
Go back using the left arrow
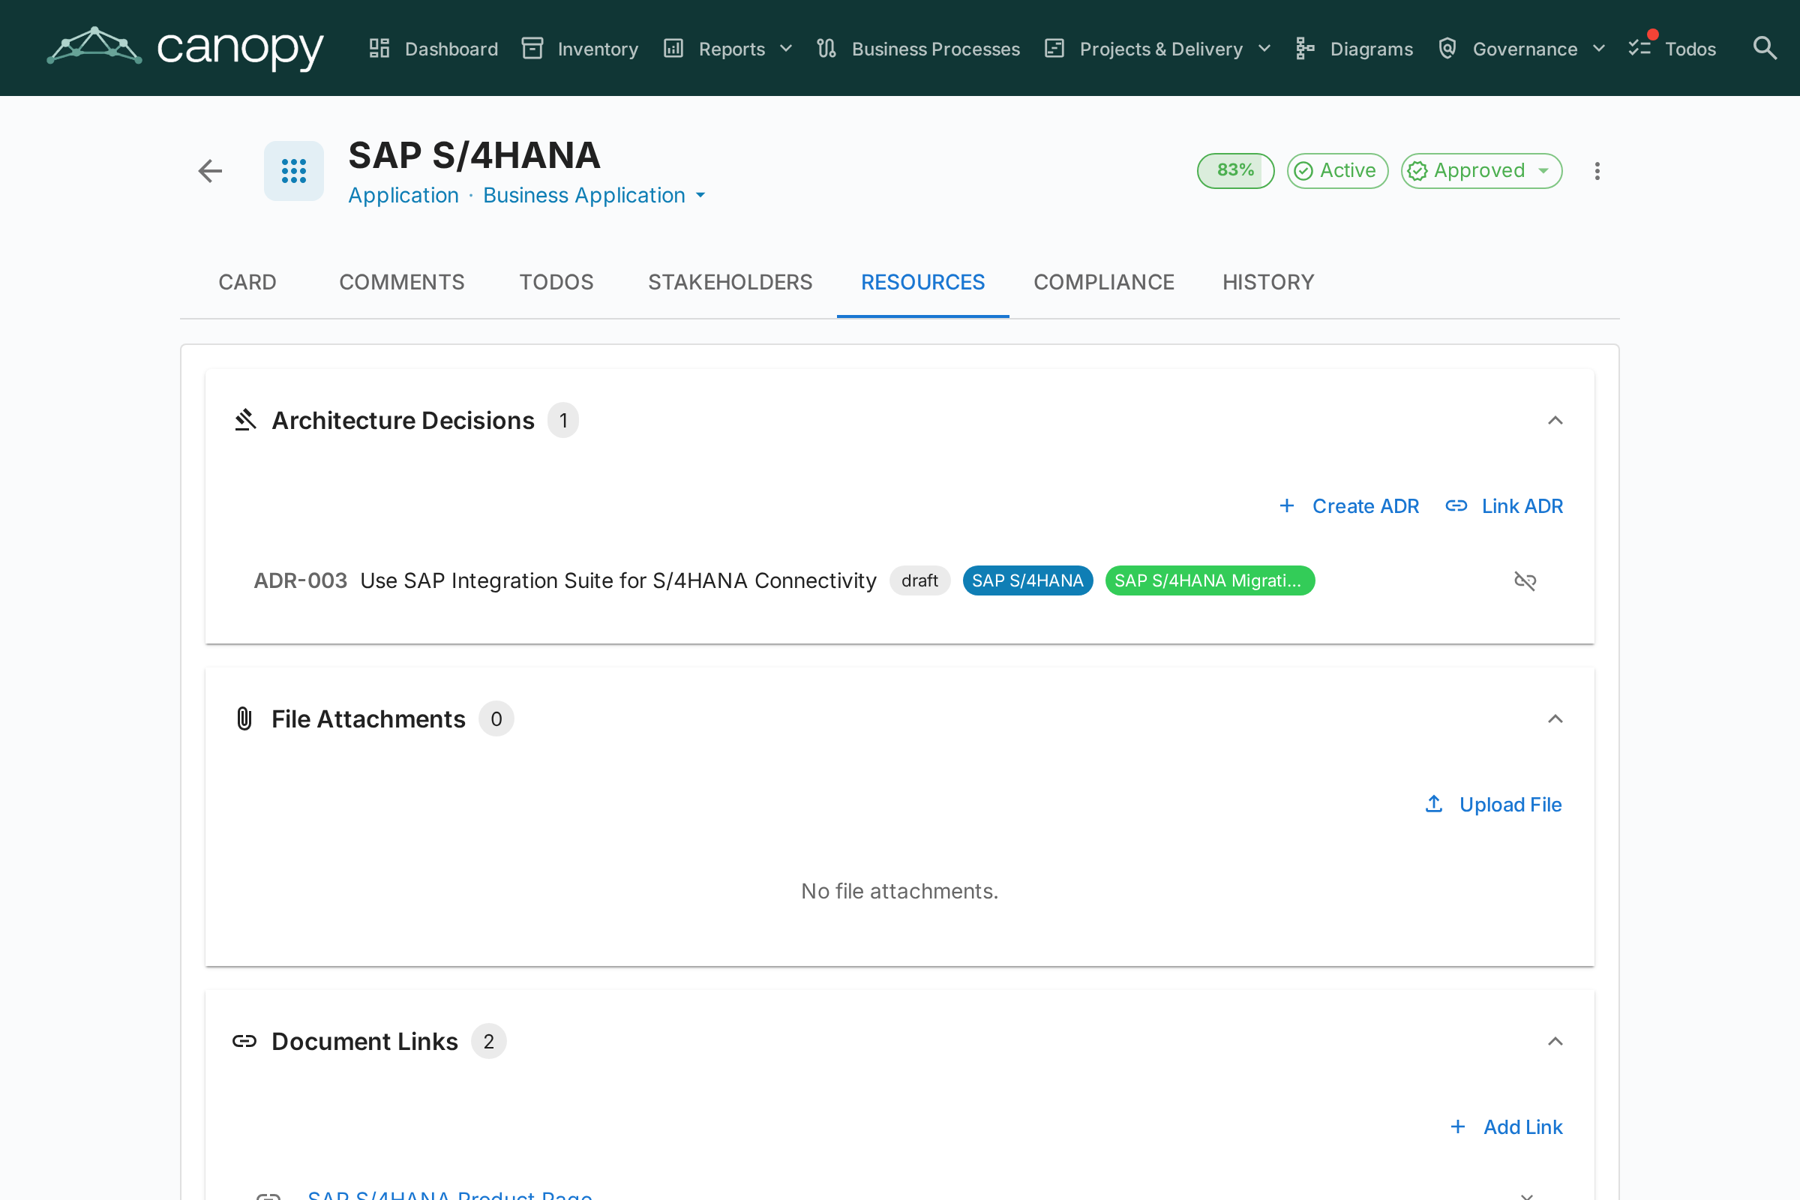click(210, 171)
